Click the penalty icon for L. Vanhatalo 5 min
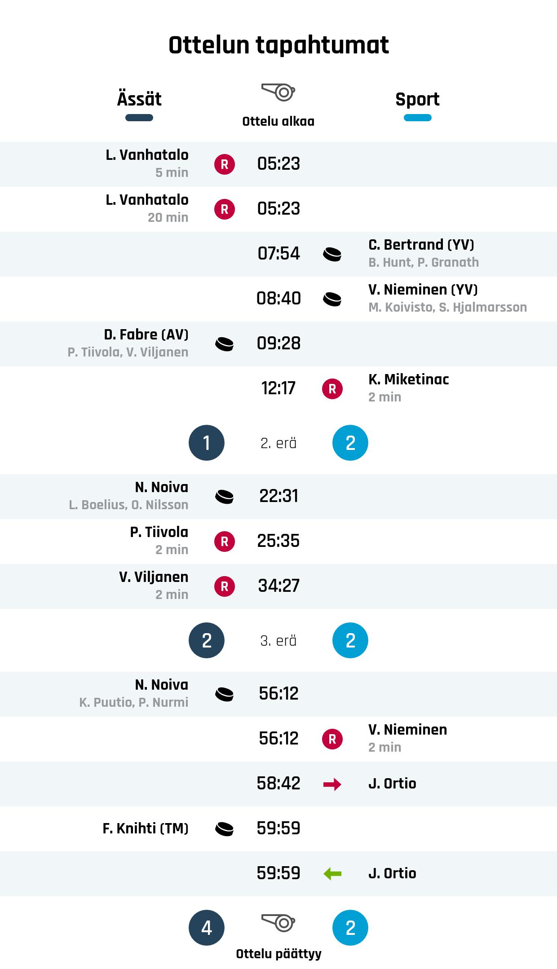557x969 pixels. coord(225,164)
